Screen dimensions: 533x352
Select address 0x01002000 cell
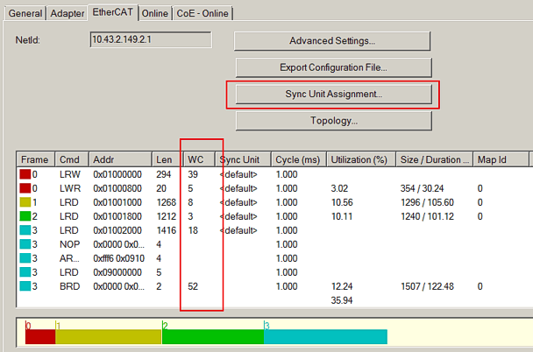[117, 230]
